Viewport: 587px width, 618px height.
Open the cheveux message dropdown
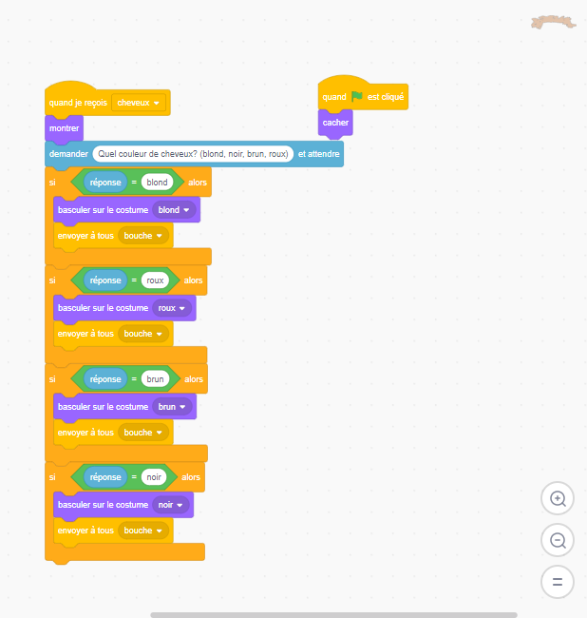(139, 103)
